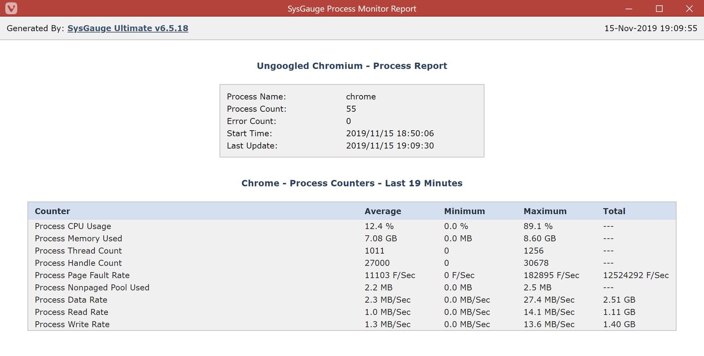Screen dimensions: 704x356
Task: Click write rate average 1.3 MB/Sec
Action: (388, 324)
